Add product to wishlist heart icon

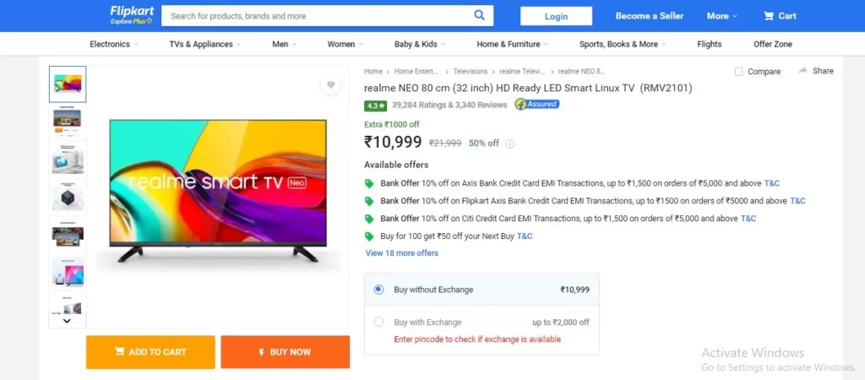[330, 85]
